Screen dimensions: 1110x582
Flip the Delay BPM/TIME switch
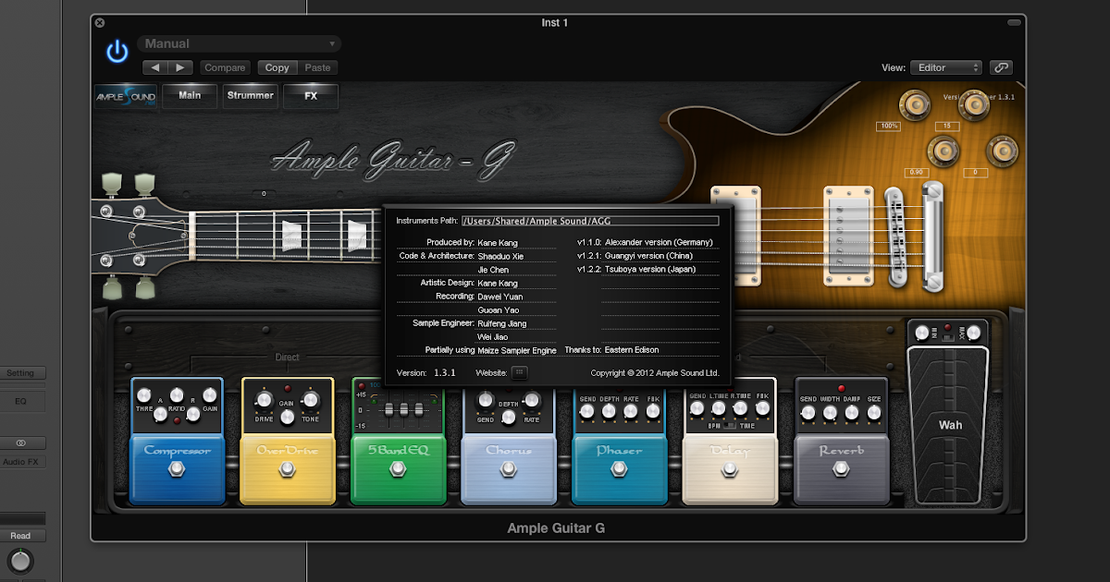tap(729, 426)
